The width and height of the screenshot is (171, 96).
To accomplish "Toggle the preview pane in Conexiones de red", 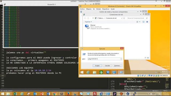I will click(143, 22).
